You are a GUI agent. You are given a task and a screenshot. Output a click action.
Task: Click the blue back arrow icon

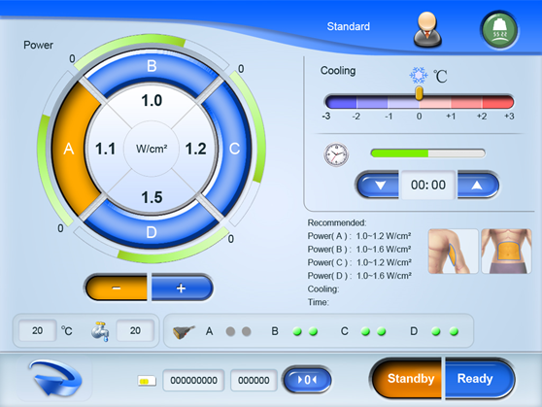[x=55, y=377]
